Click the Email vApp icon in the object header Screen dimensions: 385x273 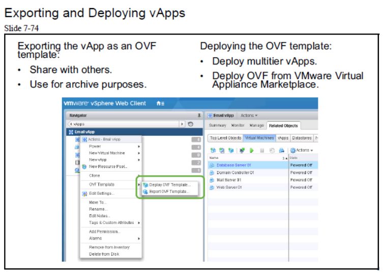coord(210,115)
